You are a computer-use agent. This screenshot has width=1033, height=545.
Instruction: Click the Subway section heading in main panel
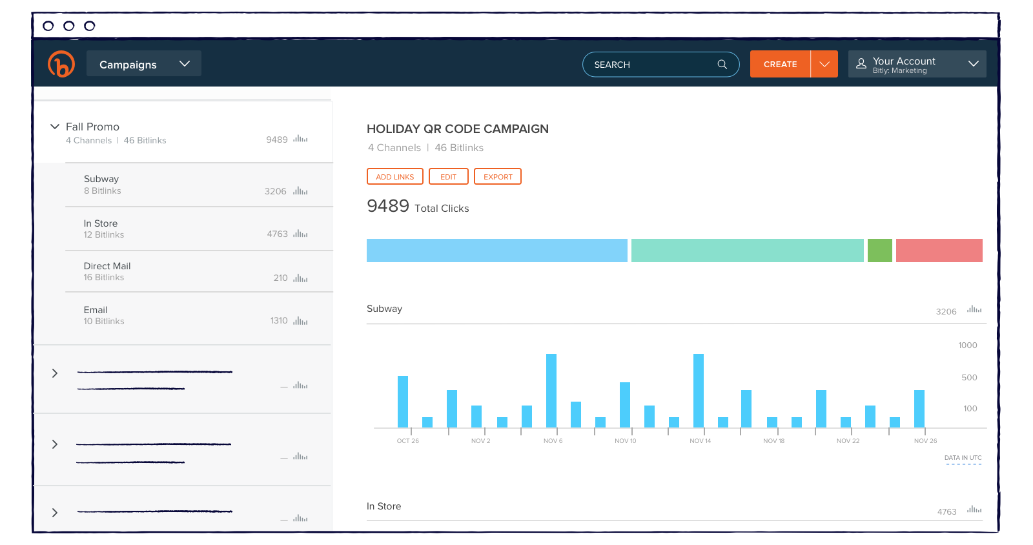(384, 309)
